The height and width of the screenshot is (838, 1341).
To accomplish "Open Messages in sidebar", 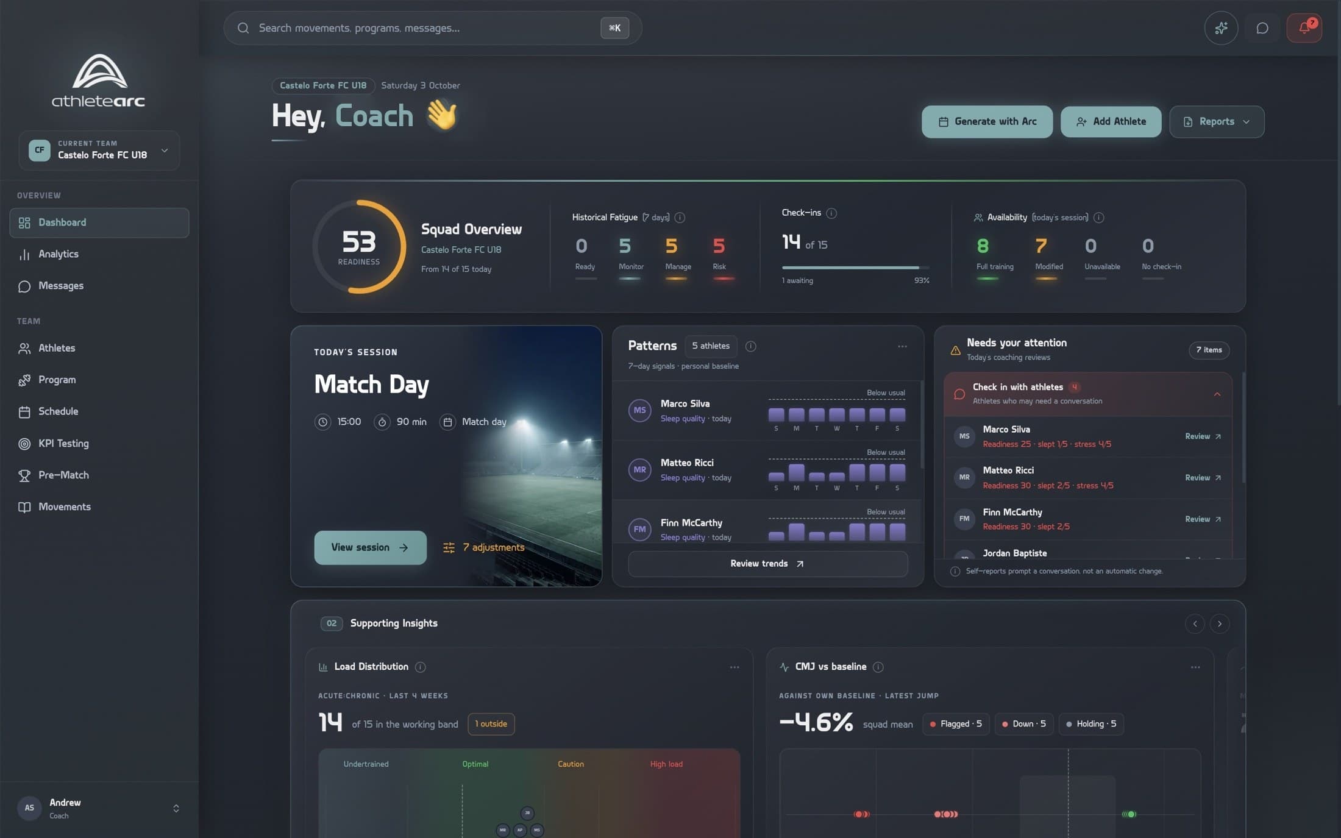I will click(99, 286).
